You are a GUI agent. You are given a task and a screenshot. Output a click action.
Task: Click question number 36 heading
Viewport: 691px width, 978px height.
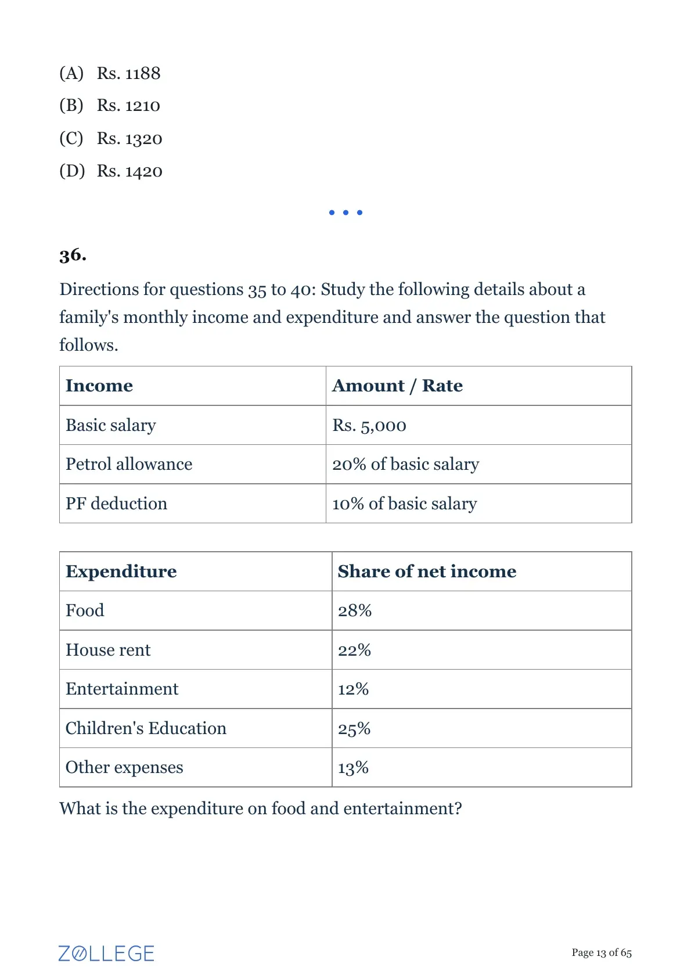point(73,255)
